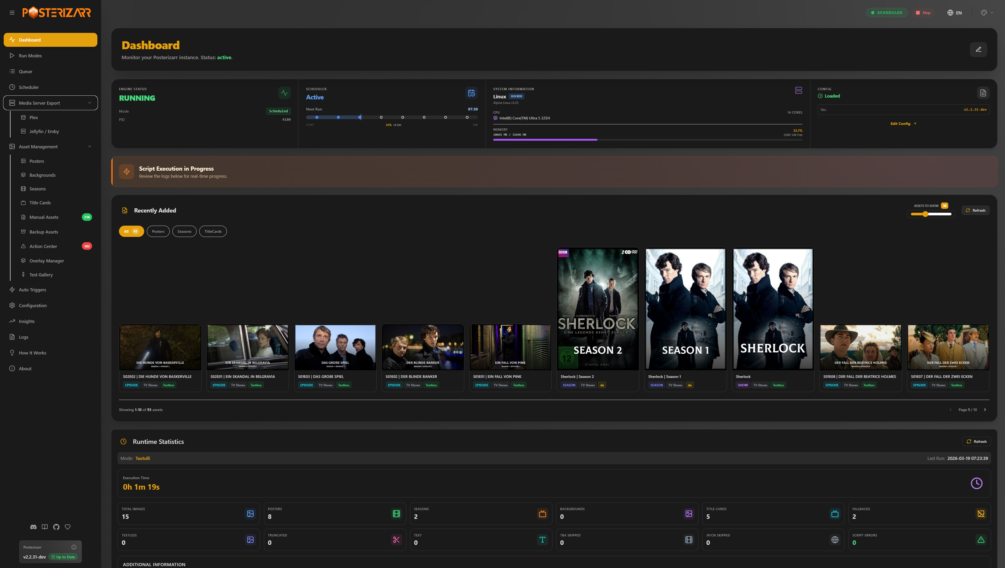1005x568 pixels.
Task: Click the Discord icon in sidebar footer
Action: 34,527
